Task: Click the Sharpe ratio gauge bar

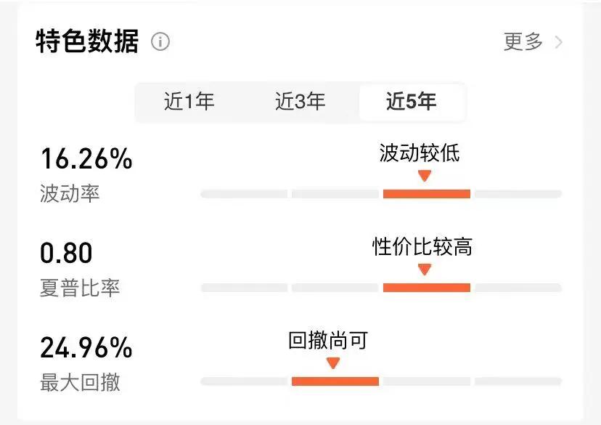Action: click(426, 286)
